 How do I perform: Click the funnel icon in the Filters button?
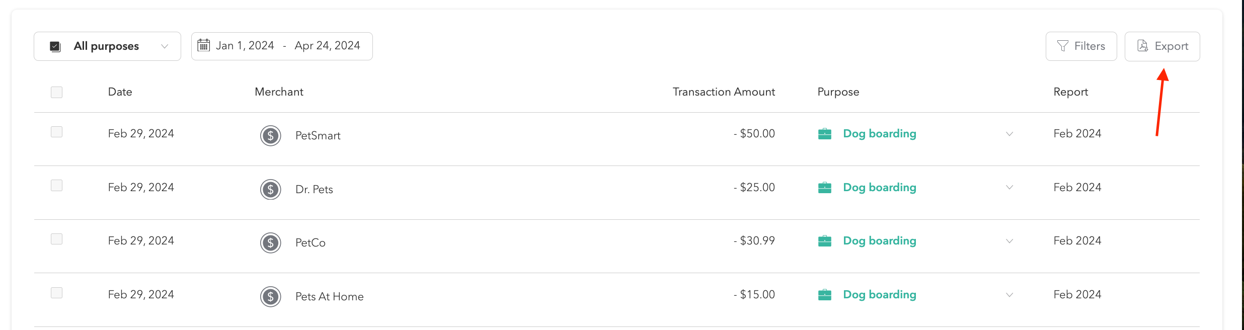coord(1062,46)
